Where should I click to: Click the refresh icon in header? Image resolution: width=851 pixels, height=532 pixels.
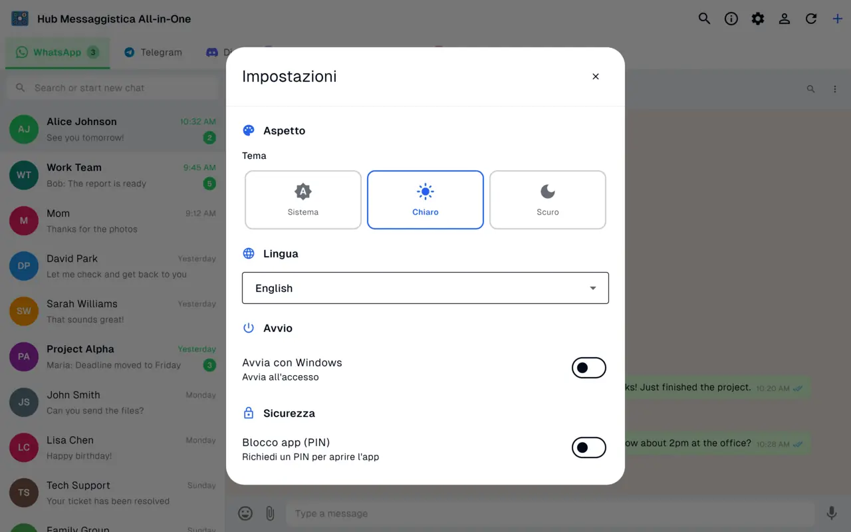click(811, 19)
